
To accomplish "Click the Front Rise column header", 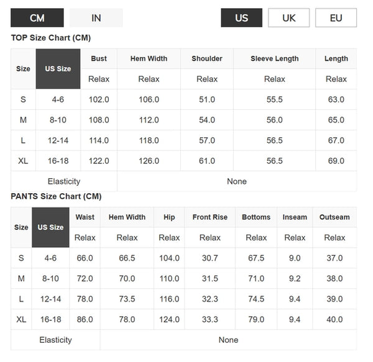I will coord(210,217).
